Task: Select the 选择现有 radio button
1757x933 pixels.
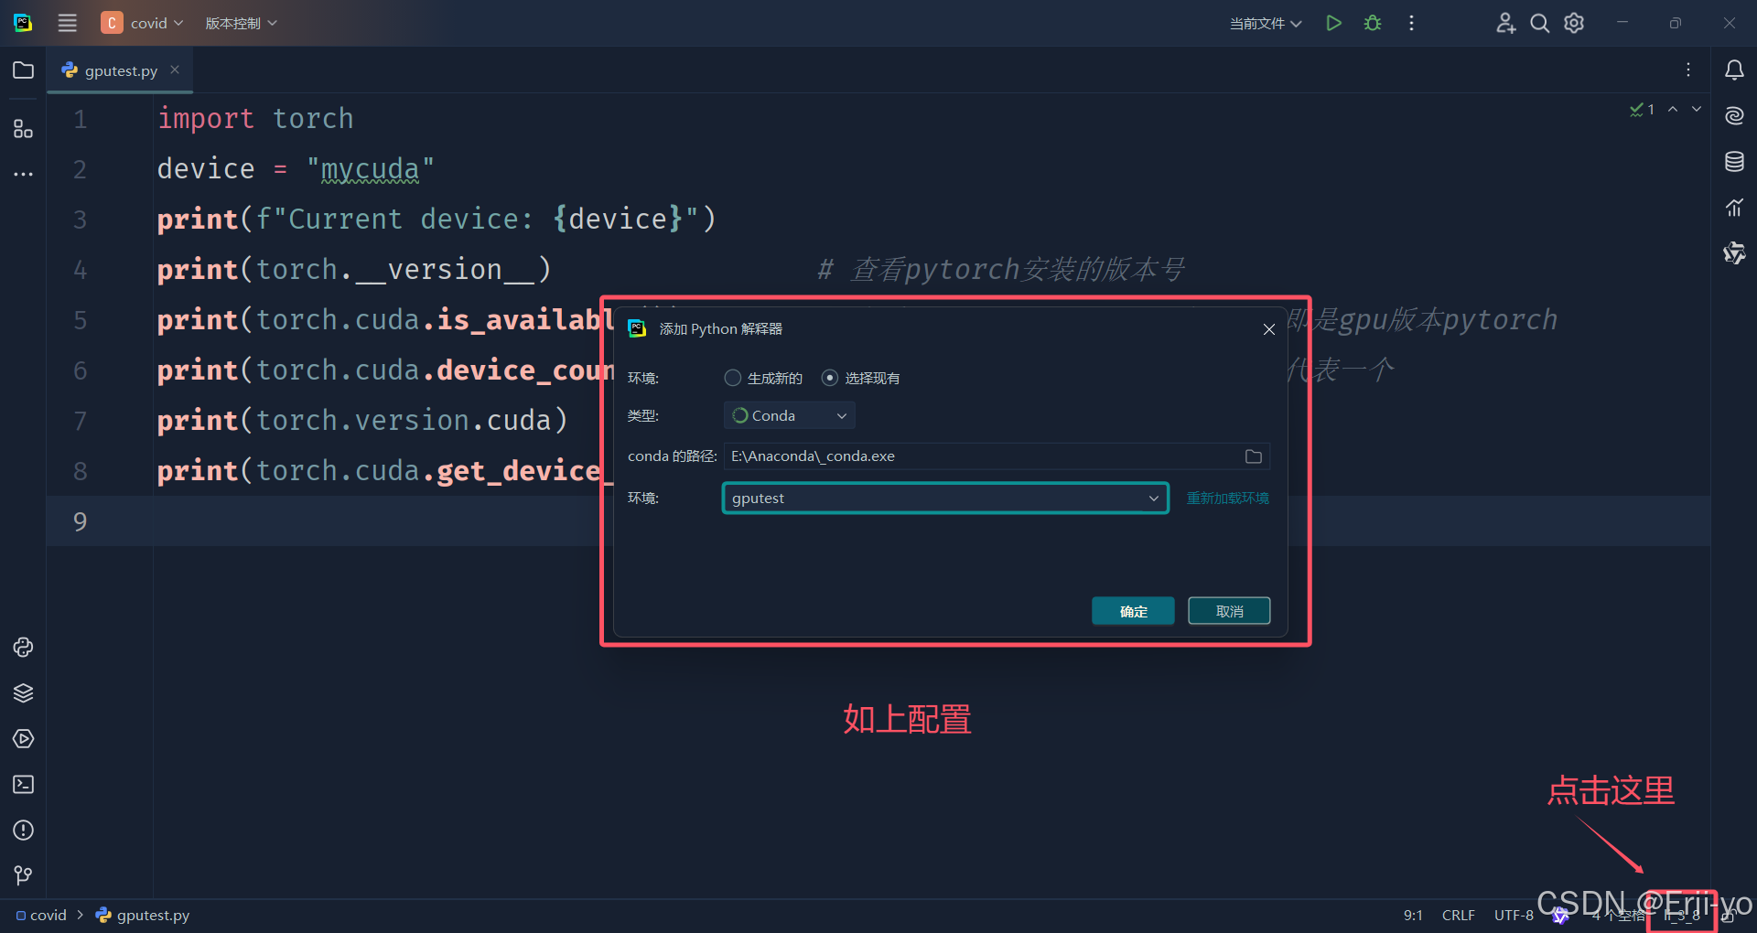Action: pyautogui.click(x=830, y=377)
